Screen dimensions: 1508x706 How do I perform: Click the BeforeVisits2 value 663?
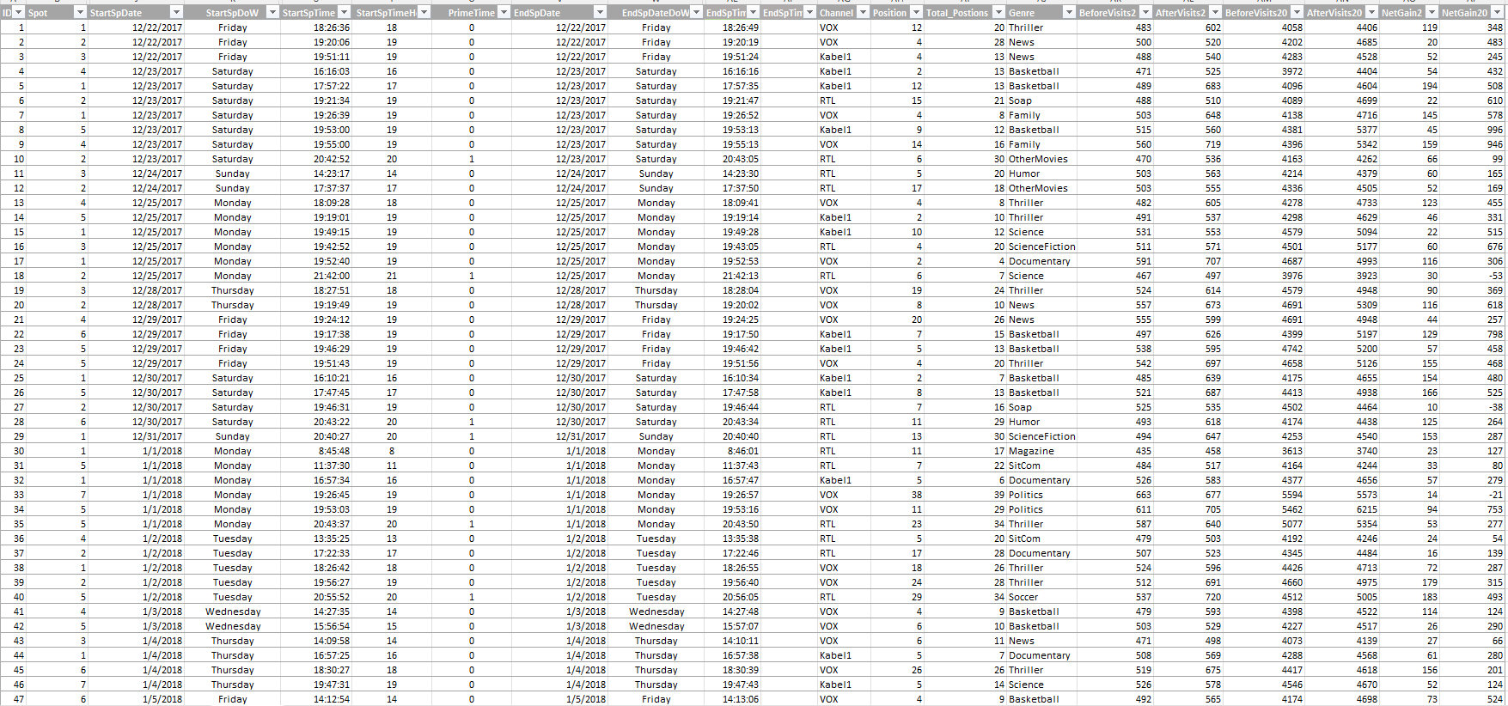click(1115, 495)
